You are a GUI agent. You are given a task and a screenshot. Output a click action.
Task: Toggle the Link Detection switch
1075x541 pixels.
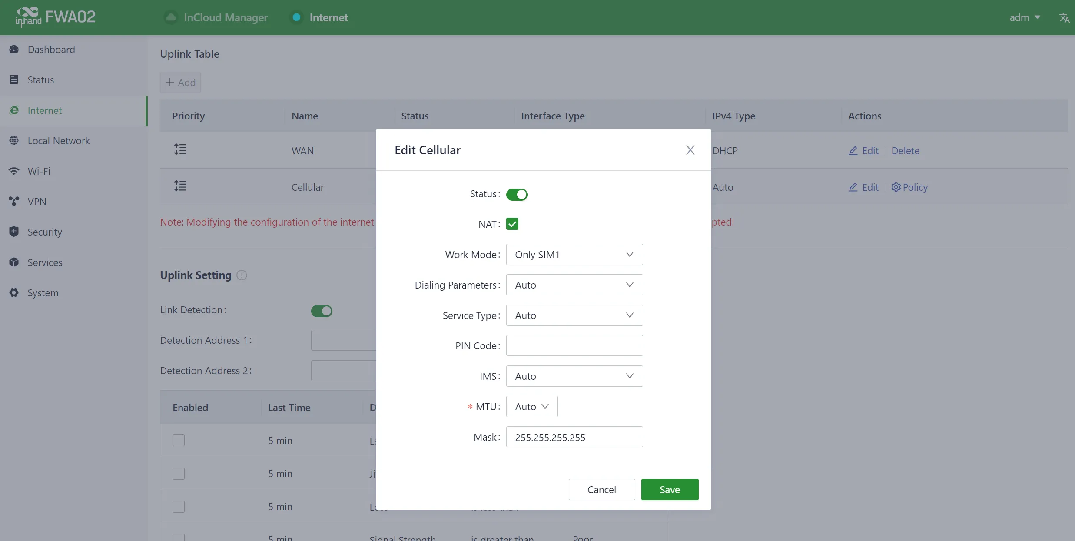(322, 311)
